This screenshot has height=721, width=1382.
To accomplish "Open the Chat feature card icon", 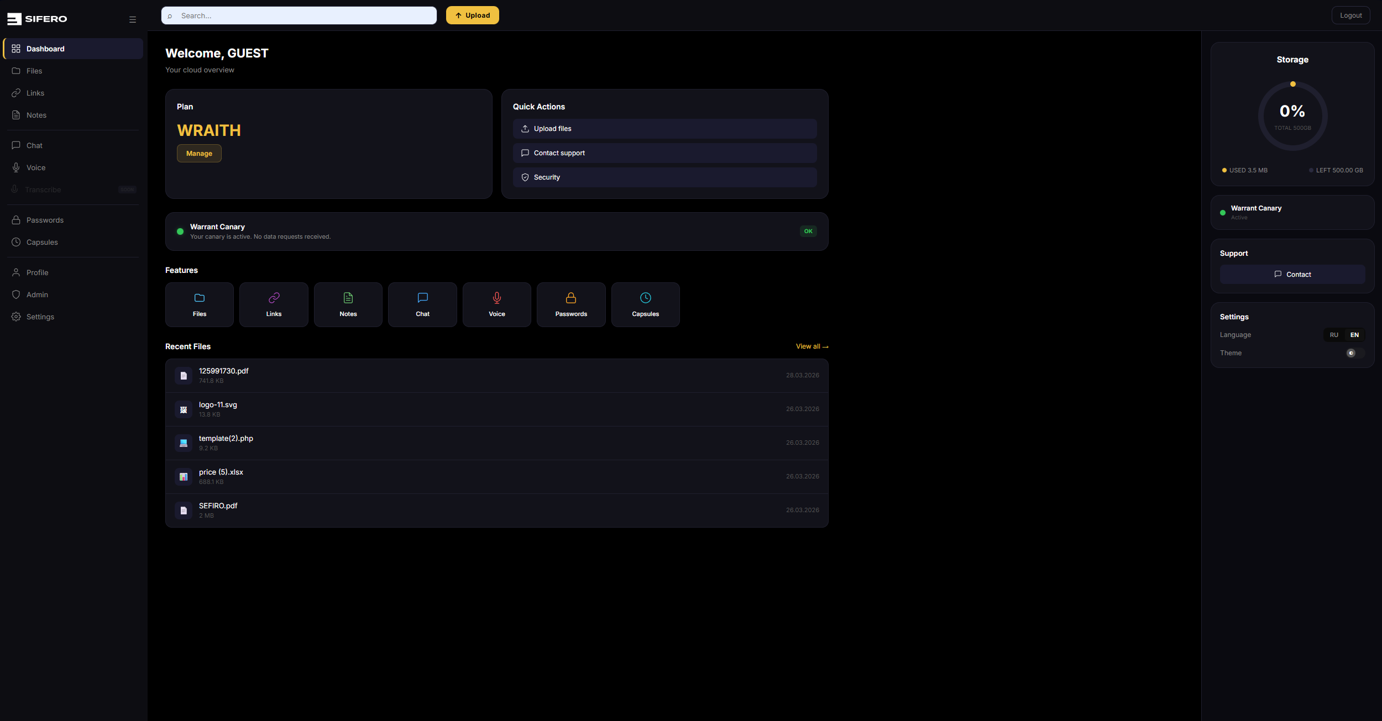I will [x=422, y=298].
